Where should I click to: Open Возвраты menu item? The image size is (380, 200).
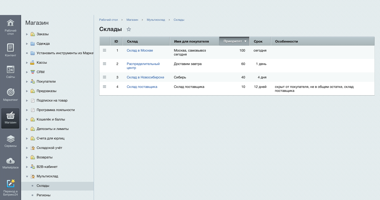[x=45, y=157]
